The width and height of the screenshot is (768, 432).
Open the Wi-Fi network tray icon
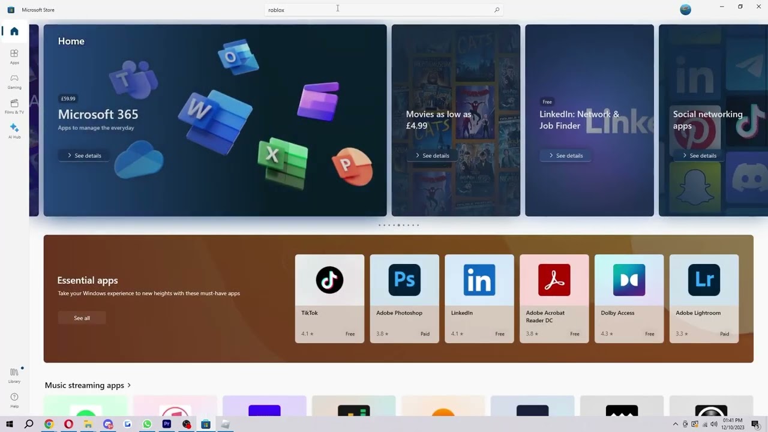(704, 424)
